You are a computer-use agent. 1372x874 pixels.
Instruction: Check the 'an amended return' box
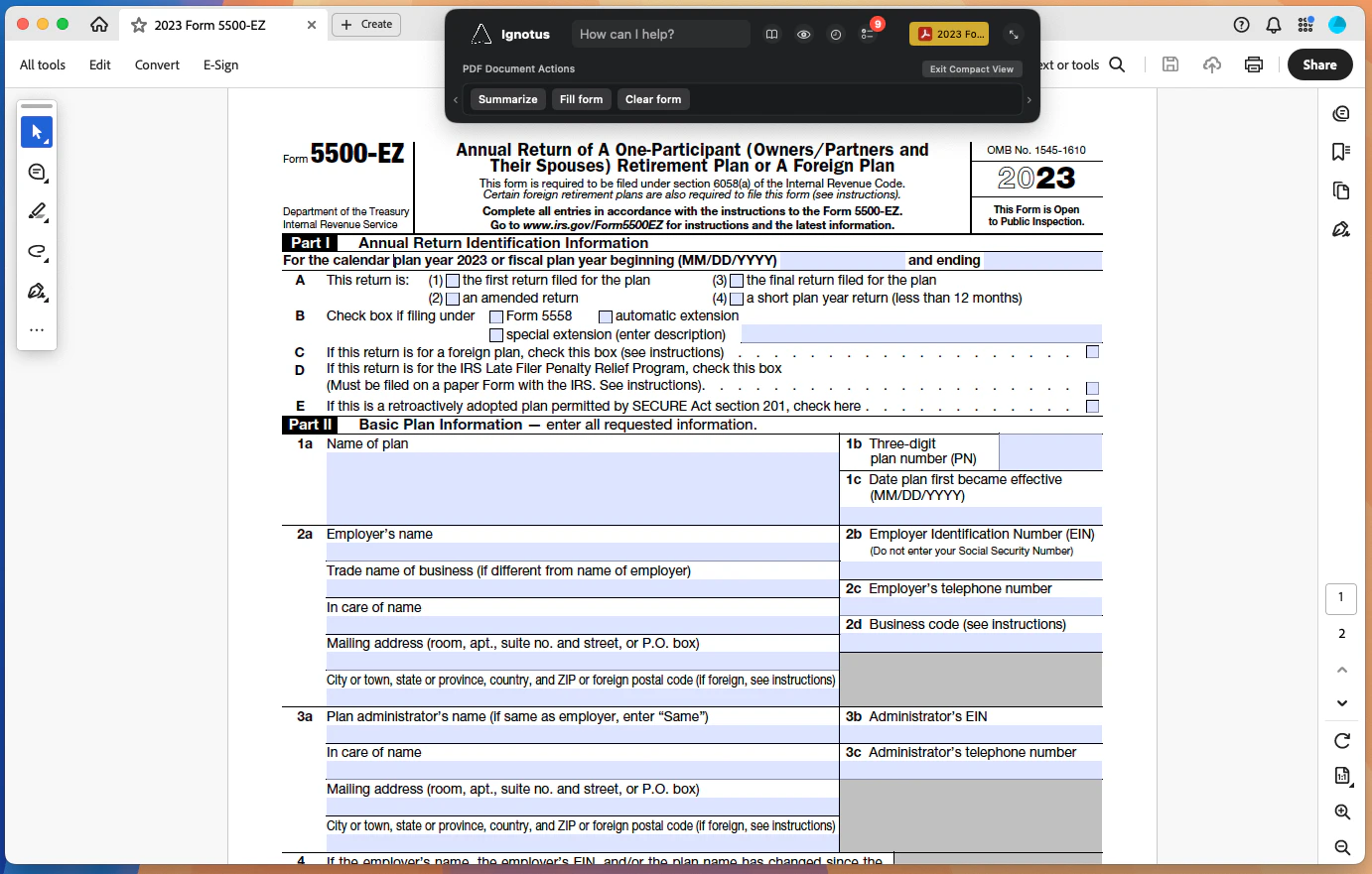point(453,297)
